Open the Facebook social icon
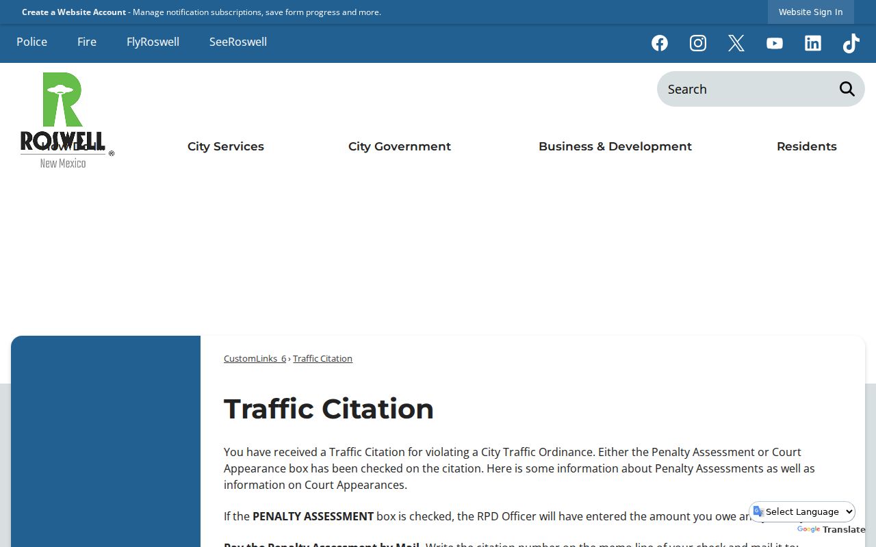The image size is (876, 547). [660, 43]
